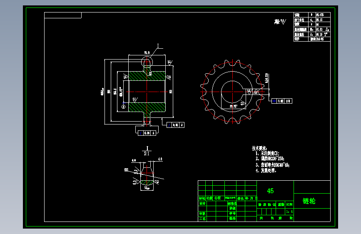Image resolution: width=361 pixels, height=234 pixels.
Task: Select the upper green hatched section area
Action: click(x=147, y=76)
